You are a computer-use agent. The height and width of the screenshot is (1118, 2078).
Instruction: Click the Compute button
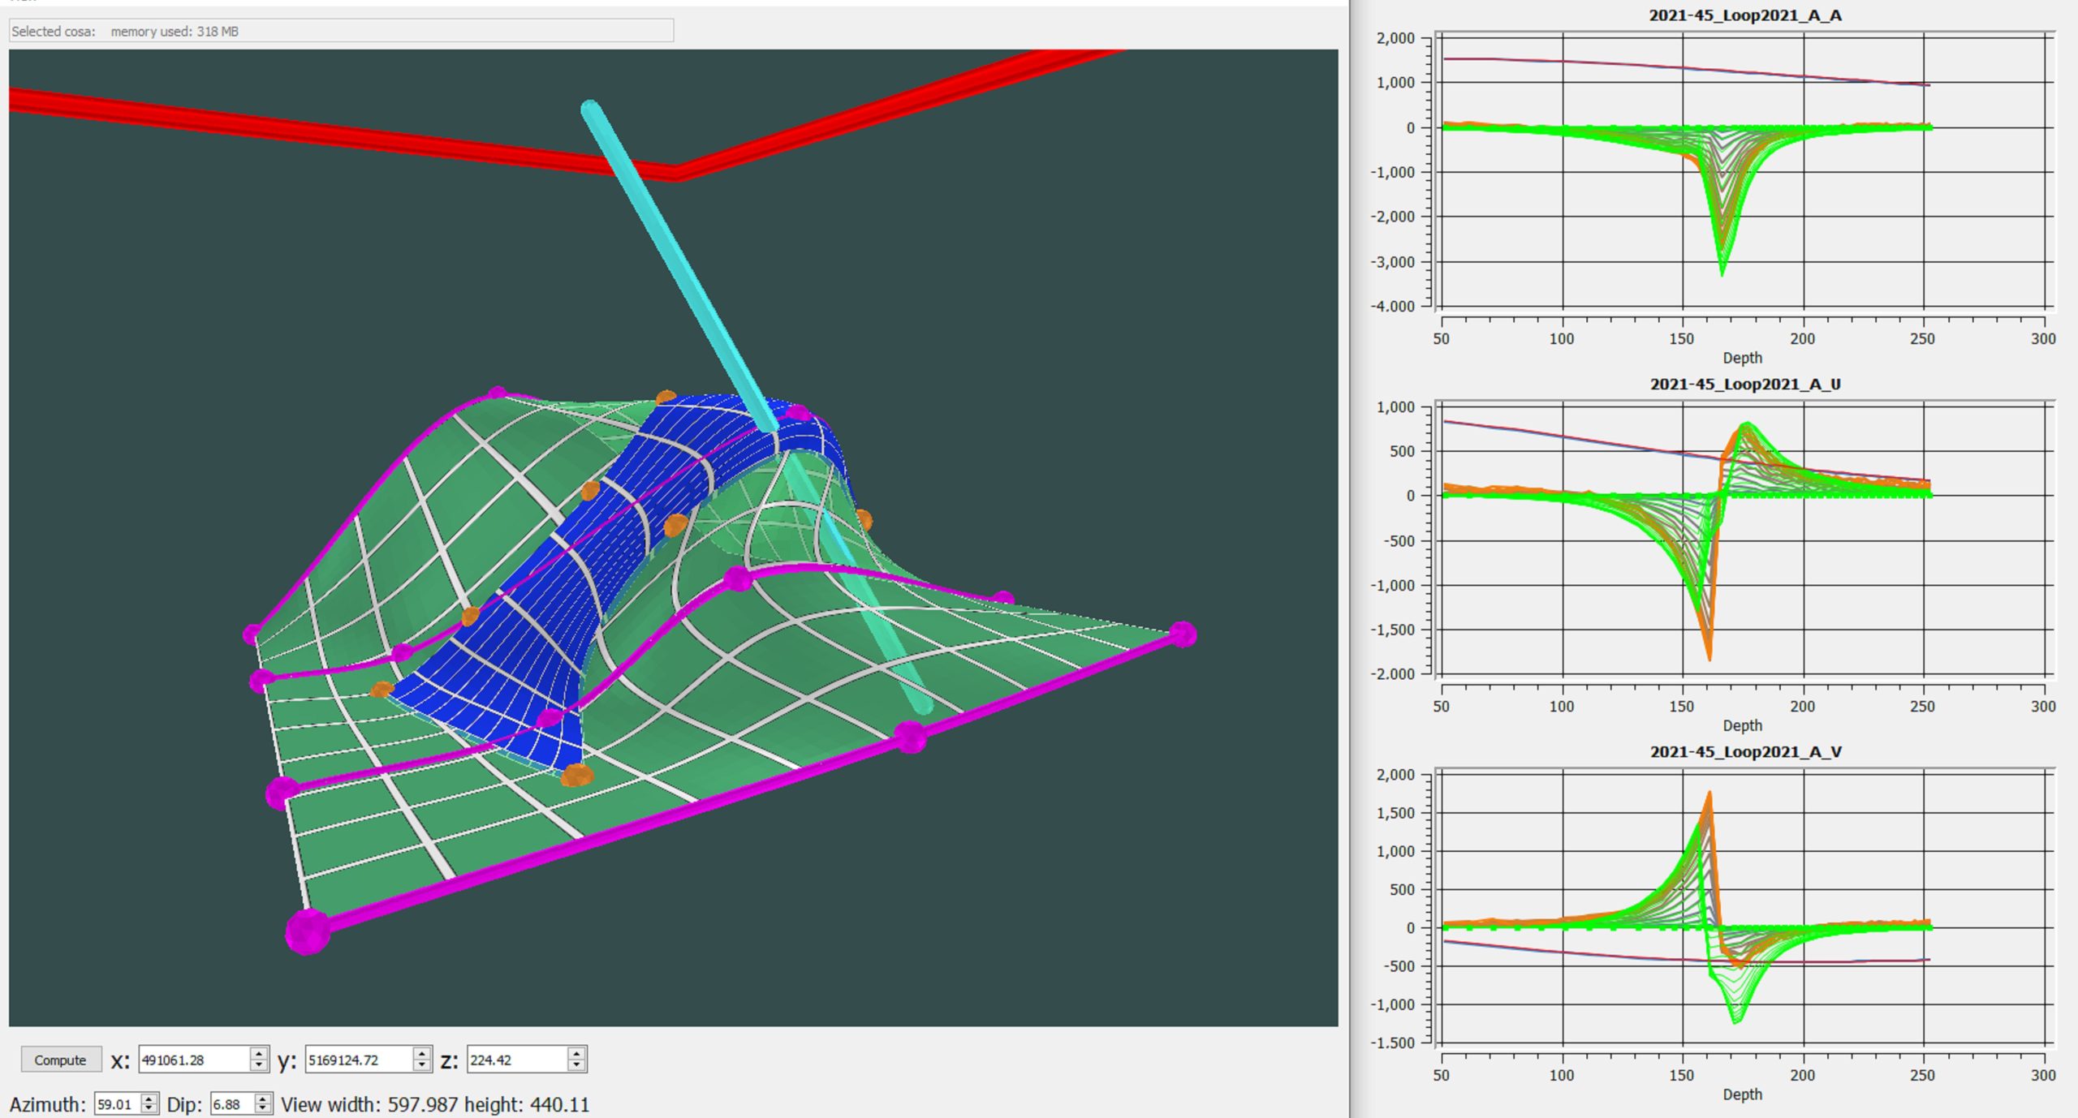point(60,1060)
